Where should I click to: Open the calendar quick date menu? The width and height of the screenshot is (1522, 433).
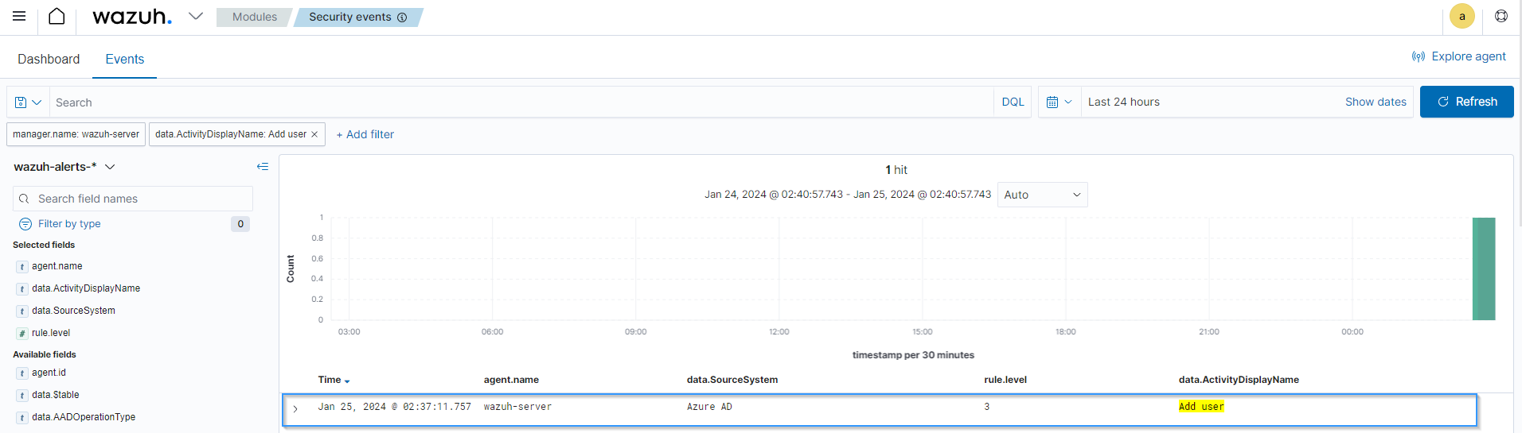1059,102
